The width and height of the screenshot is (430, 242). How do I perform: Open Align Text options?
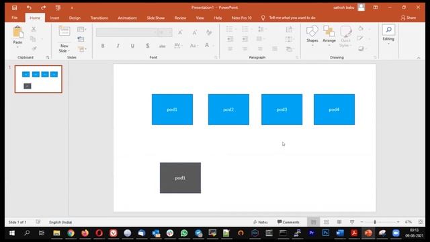[289, 39]
